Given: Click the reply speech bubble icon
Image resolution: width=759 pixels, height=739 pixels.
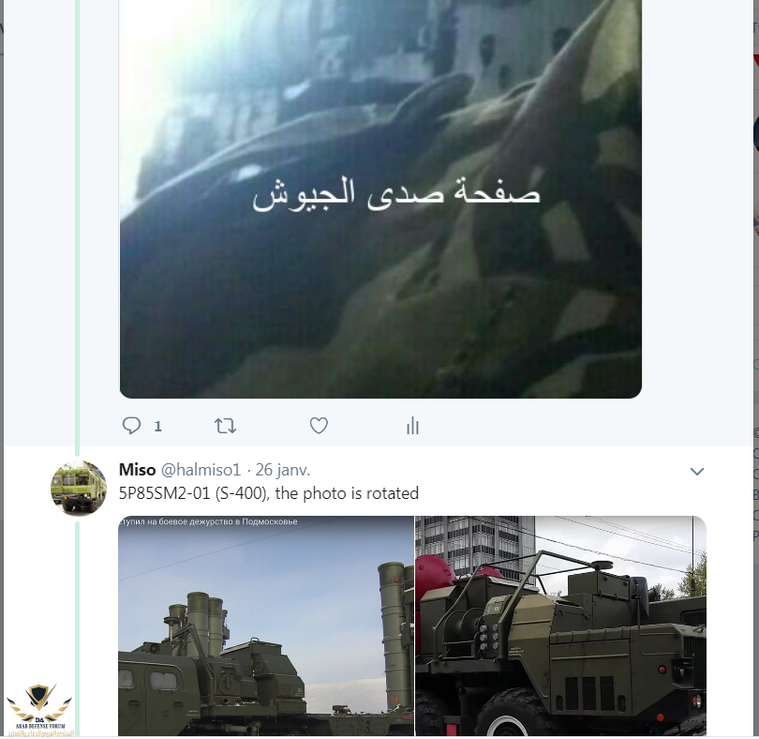Looking at the screenshot, I should [x=131, y=426].
